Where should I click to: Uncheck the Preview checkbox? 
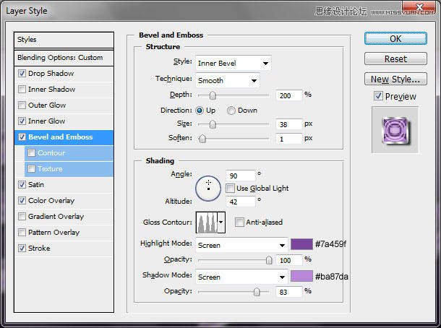[x=378, y=96]
